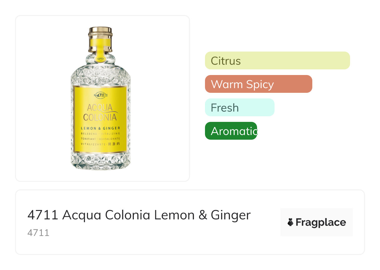
Task: Click the oval 4711 emblem on bottle label
Action: click(100, 95)
